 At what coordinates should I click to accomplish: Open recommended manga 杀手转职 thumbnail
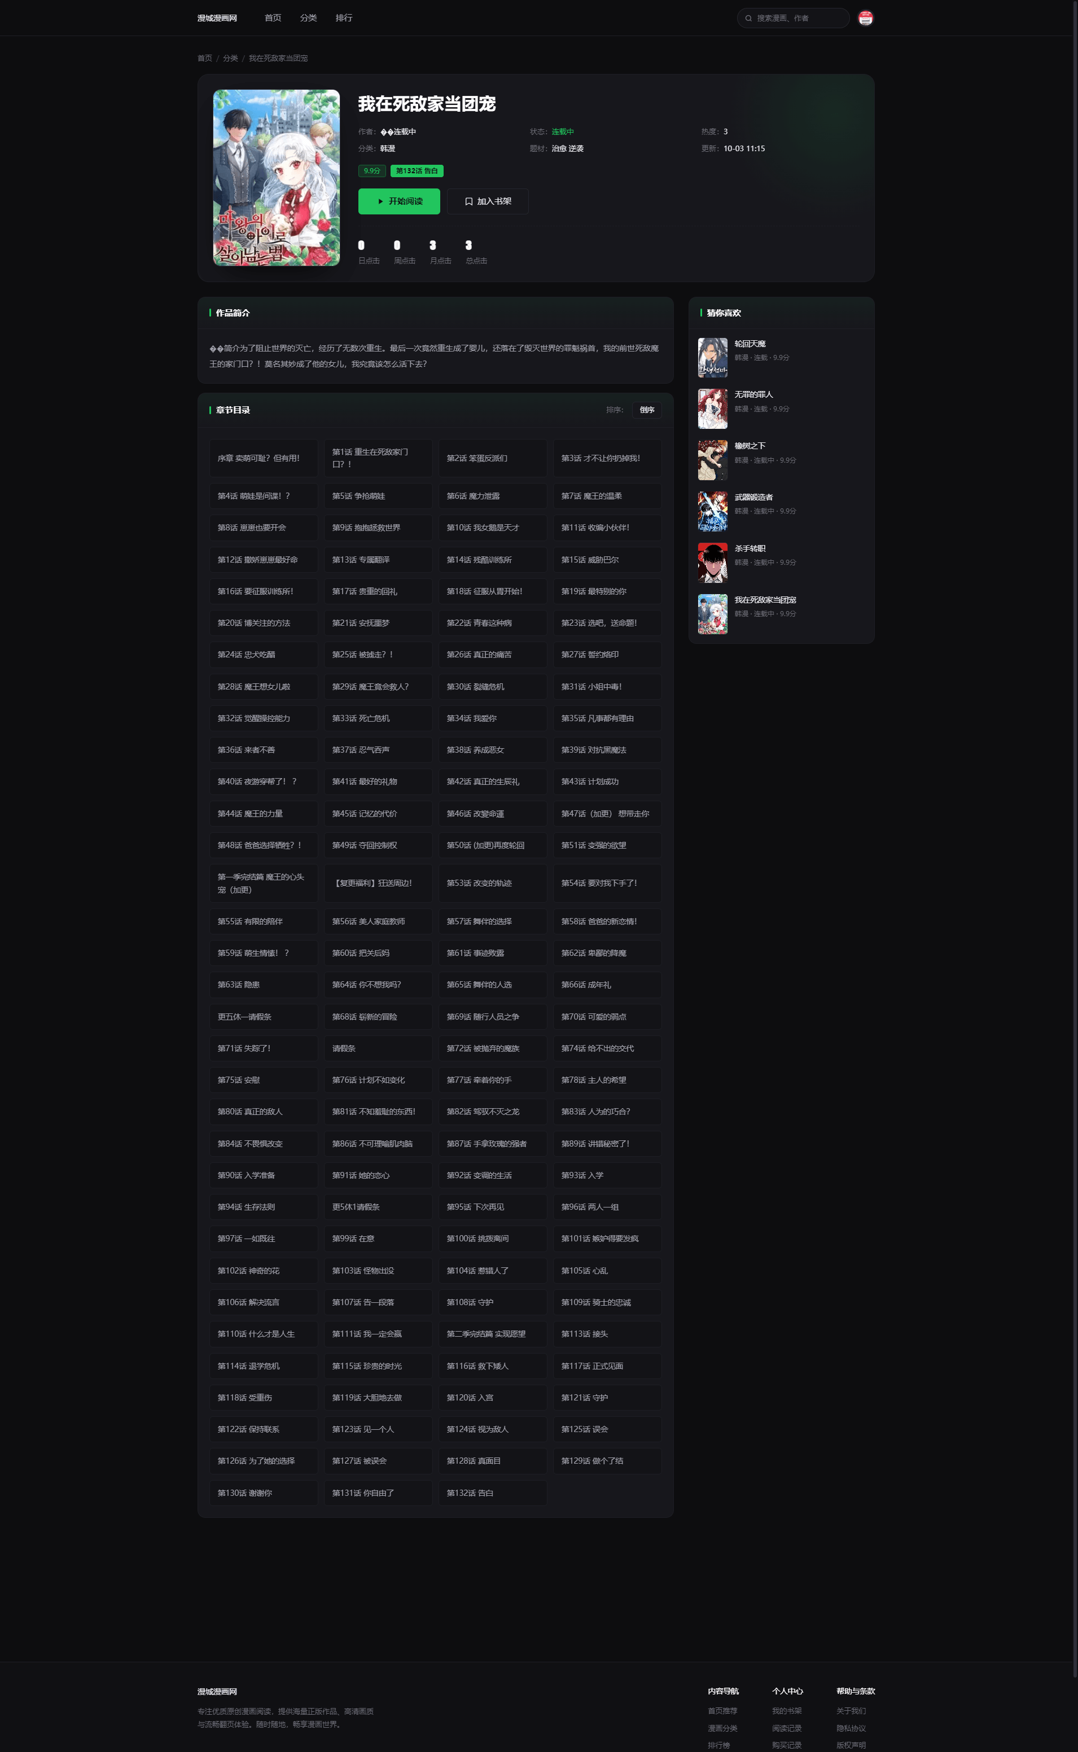pos(712,563)
